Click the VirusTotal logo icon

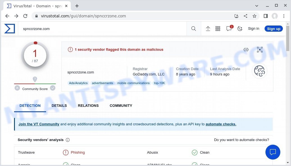(x=10, y=29)
